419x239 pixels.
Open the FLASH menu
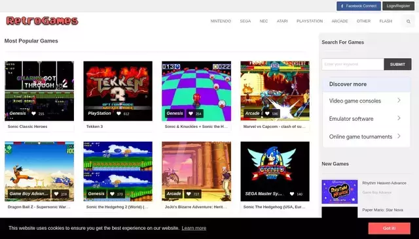[386, 21]
